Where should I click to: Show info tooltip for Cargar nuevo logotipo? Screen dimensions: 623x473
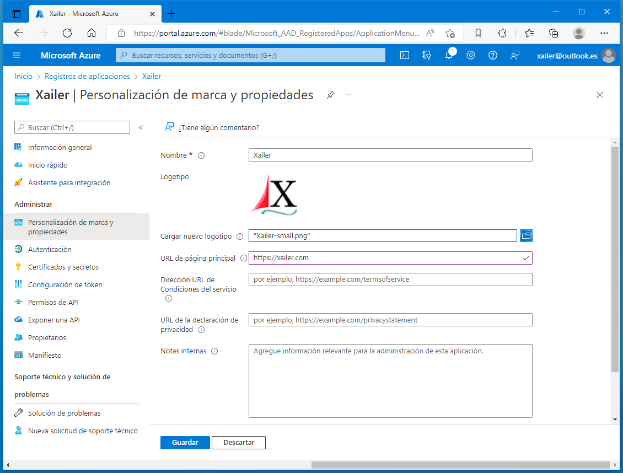point(240,237)
